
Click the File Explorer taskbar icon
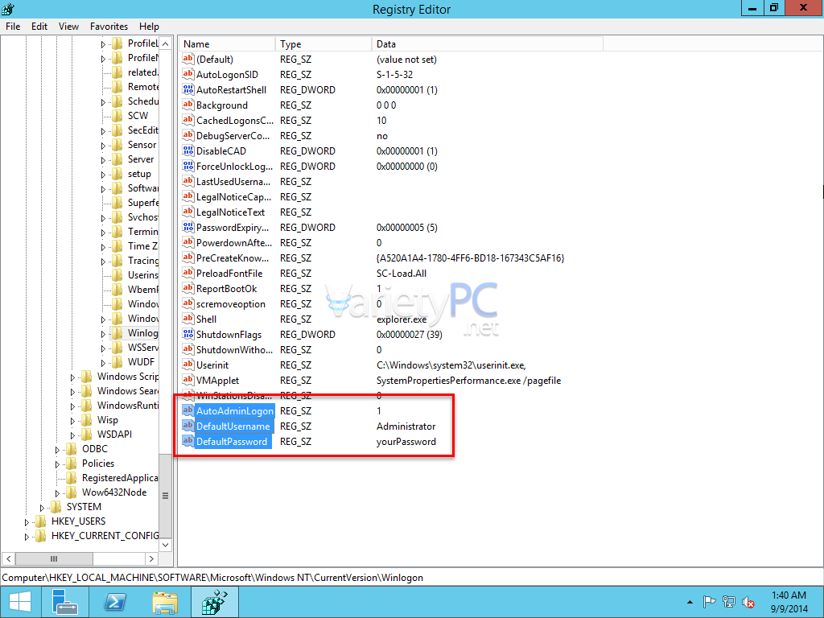[x=165, y=601]
